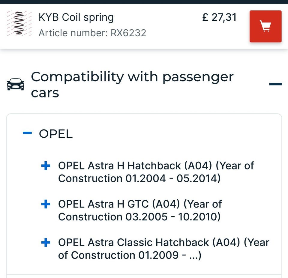Select article number RX6232 text
Screen dimensions: 288x278
point(92,33)
